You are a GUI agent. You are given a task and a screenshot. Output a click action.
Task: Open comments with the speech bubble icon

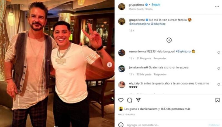130,100
